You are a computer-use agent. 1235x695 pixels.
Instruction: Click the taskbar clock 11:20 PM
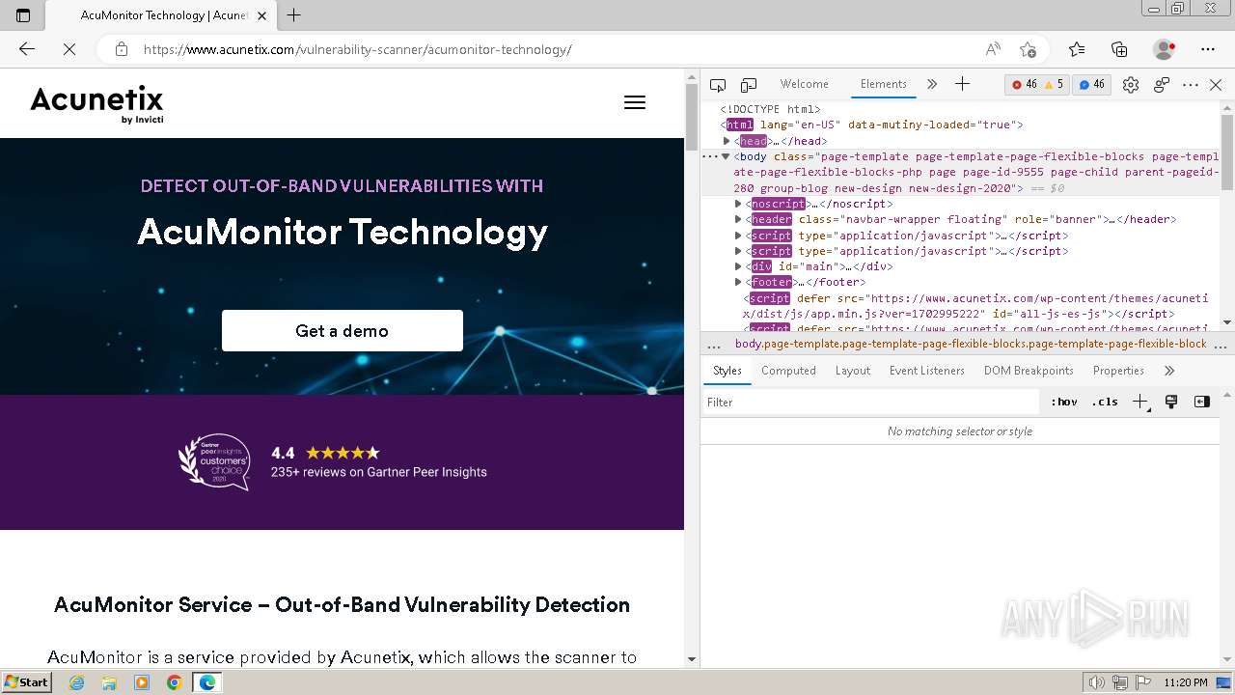[1186, 682]
